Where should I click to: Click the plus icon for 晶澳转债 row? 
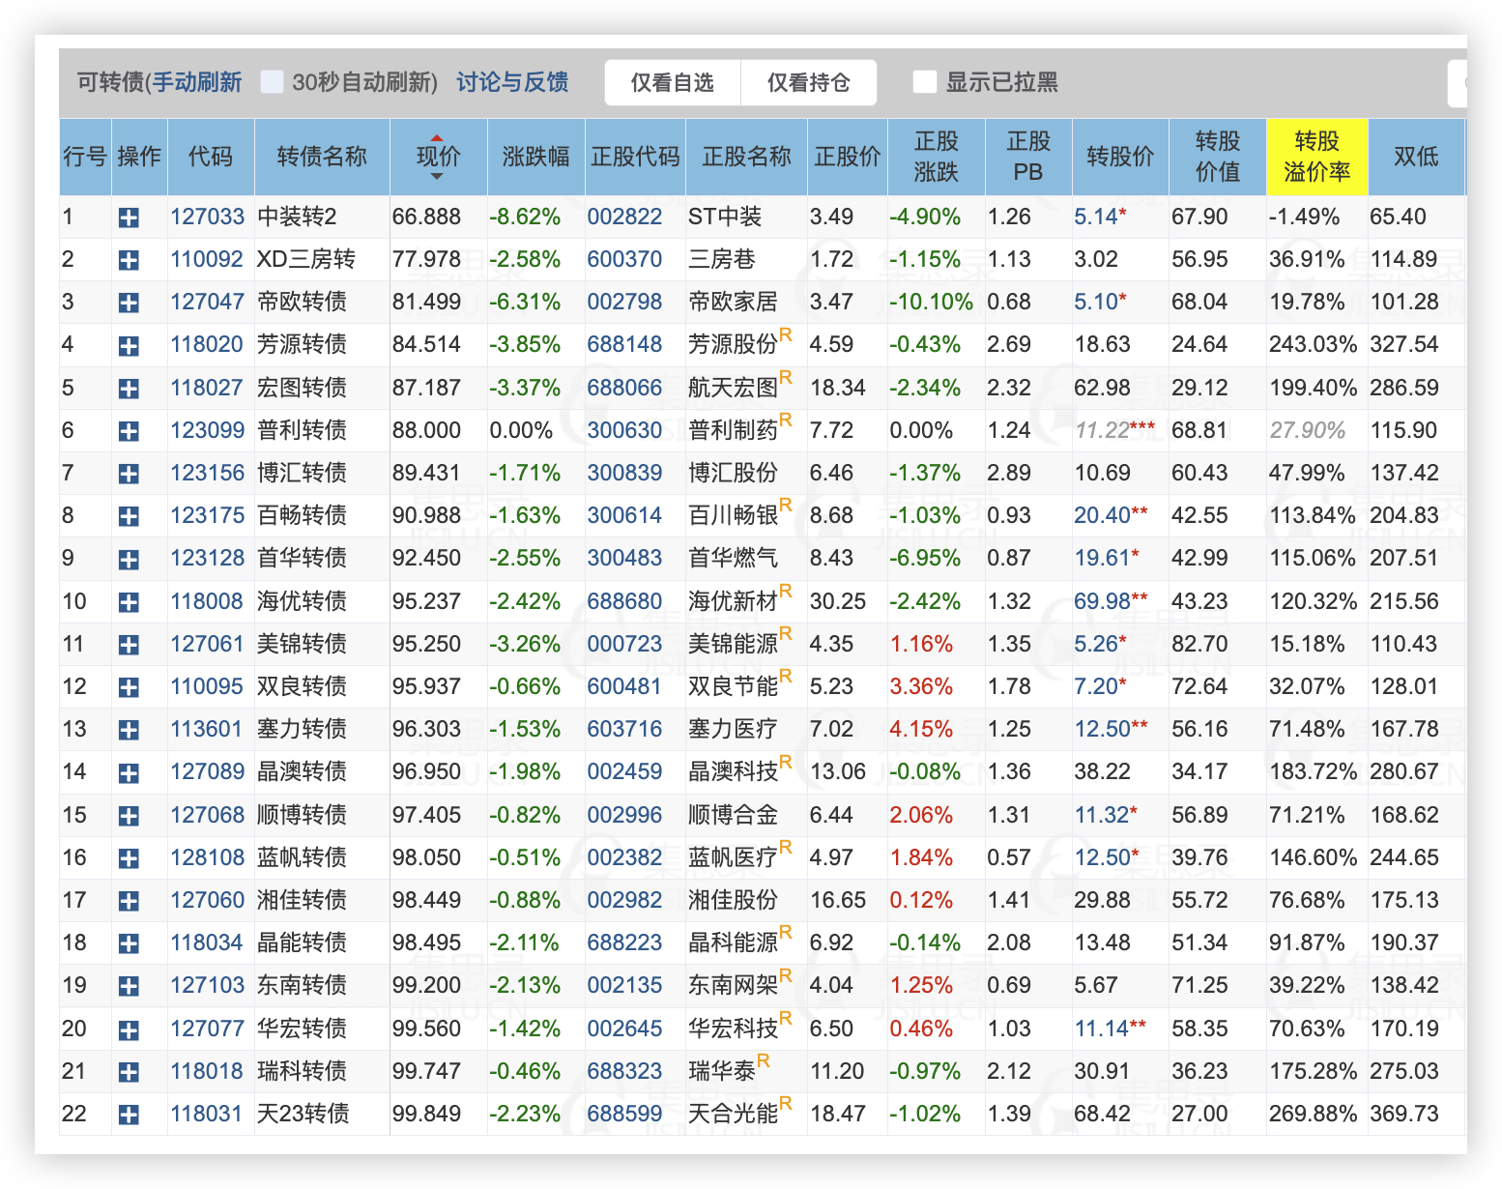coord(129,773)
